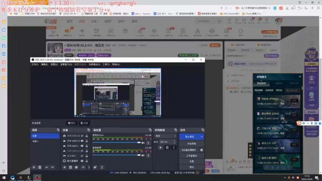Mute the desktop audio speaker icon

(143, 155)
